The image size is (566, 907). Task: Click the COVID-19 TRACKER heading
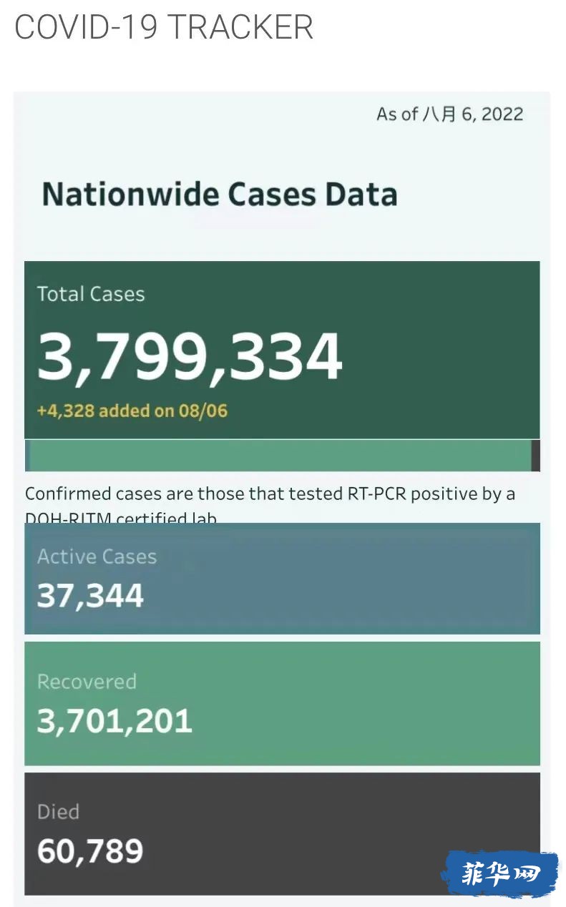[x=164, y=27]
